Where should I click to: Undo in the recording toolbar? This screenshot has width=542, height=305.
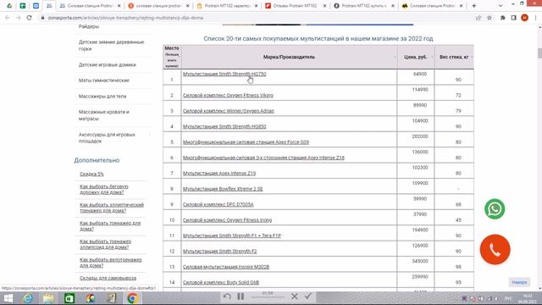(227, 297)
